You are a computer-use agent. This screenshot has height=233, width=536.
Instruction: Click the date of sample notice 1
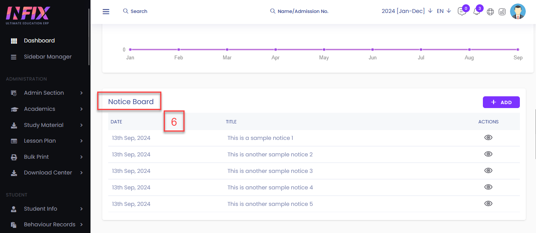coord(131,138)
